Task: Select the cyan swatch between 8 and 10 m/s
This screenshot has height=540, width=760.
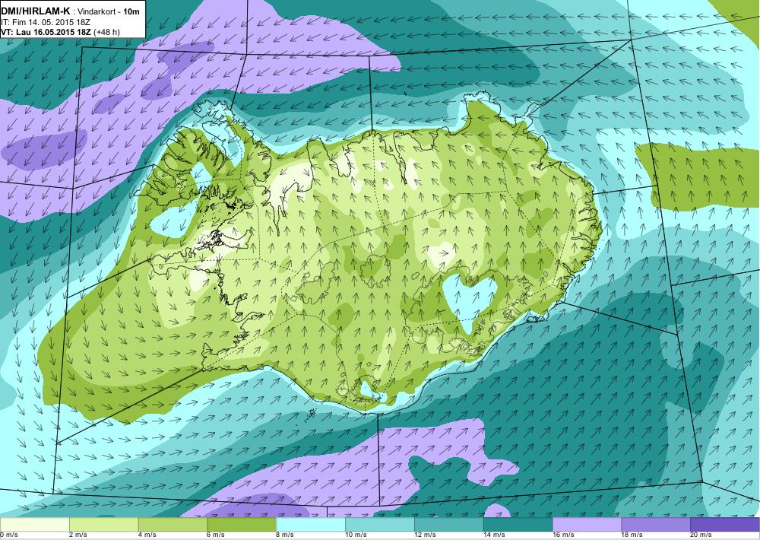Action: tap(311, 524)
